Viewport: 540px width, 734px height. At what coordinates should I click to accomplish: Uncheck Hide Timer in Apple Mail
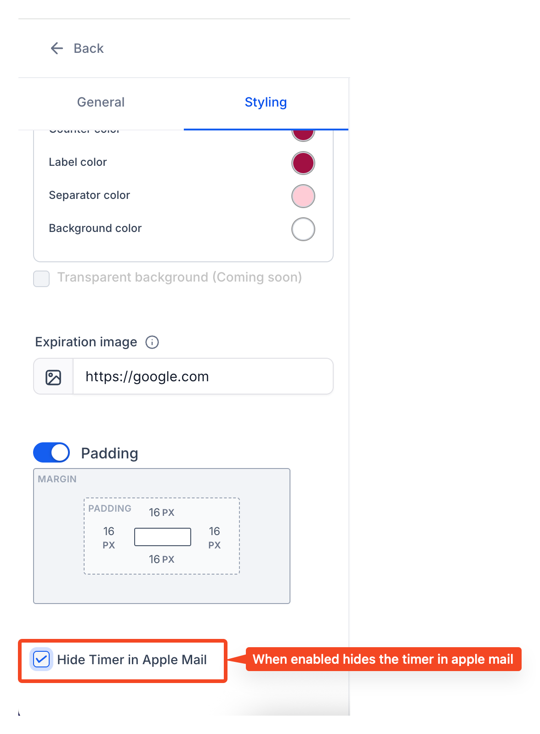pos(41,660)
